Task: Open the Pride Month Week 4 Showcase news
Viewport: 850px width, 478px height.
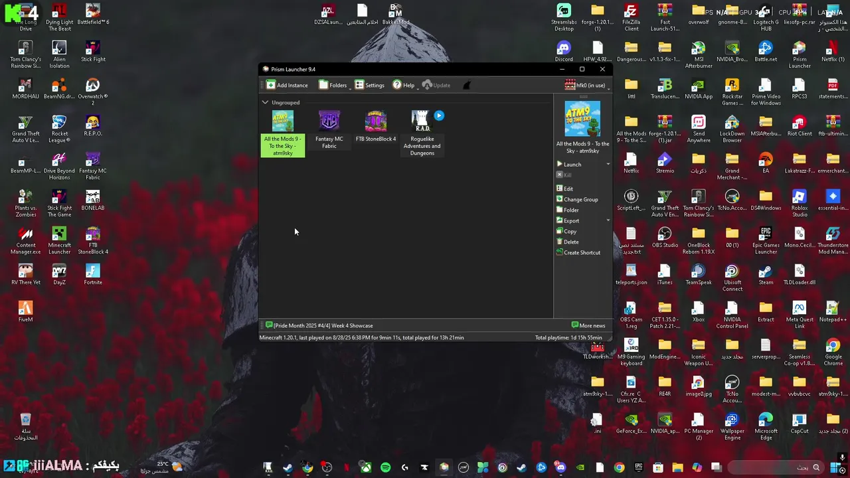Action: click(x=319, y=325)
